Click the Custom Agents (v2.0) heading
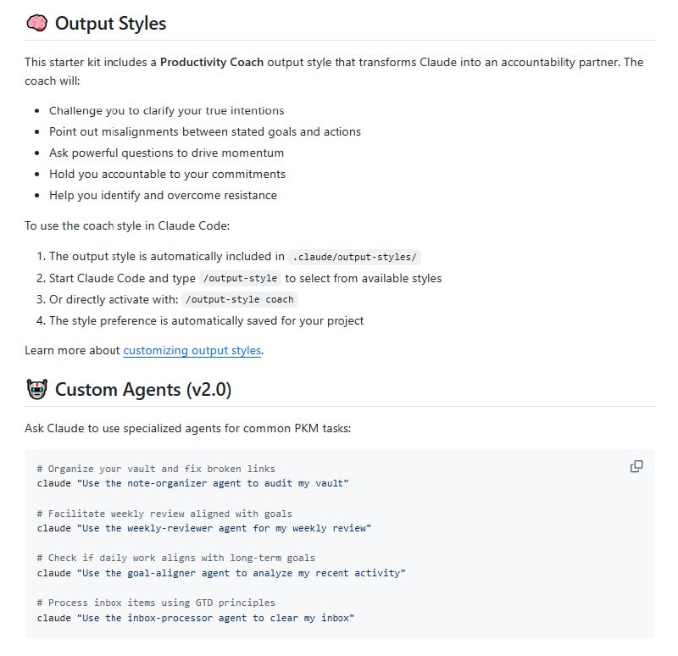The image size is (678, 656). [142, 390]
